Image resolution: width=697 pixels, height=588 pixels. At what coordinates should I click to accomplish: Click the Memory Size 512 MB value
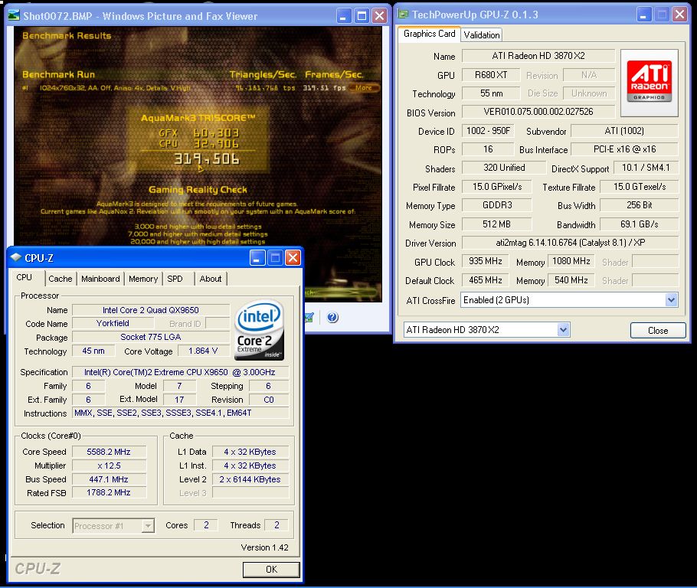point(497,224)
